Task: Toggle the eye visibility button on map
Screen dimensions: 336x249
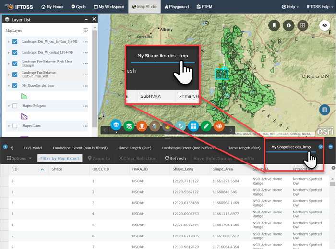Action: (324, 25)
